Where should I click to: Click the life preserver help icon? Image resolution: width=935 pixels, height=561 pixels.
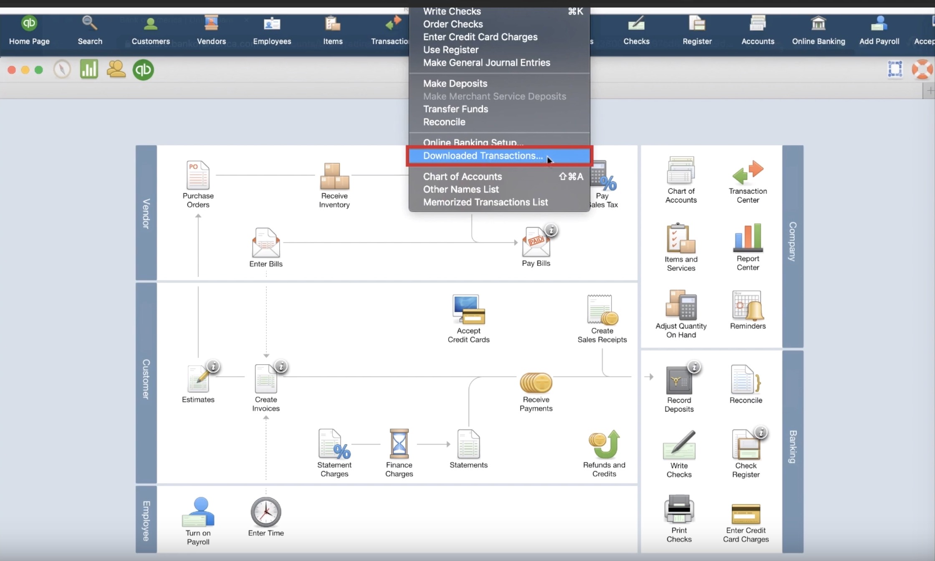[922, 69]
